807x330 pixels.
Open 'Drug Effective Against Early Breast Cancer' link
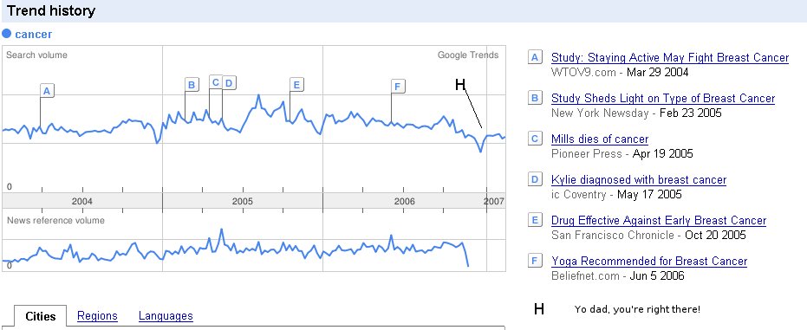[x=659, y=221]
